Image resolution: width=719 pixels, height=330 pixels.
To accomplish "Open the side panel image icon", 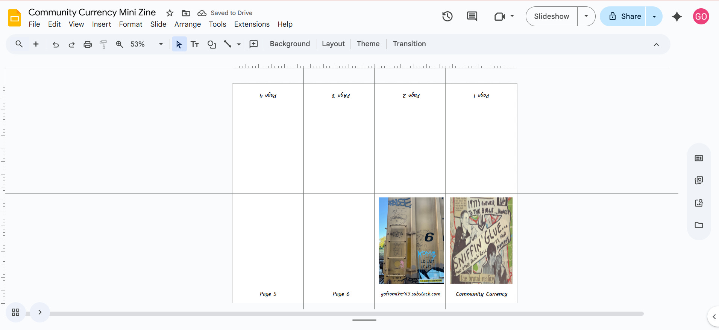I will (x=699, y=203).
